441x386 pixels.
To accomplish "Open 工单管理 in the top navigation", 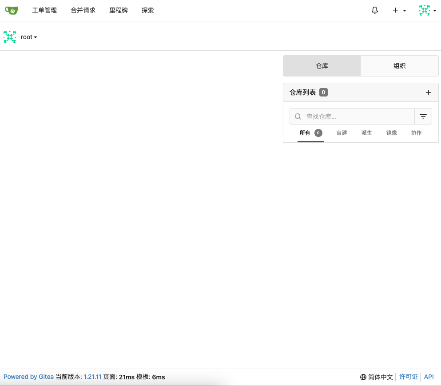I will (44, 10).
